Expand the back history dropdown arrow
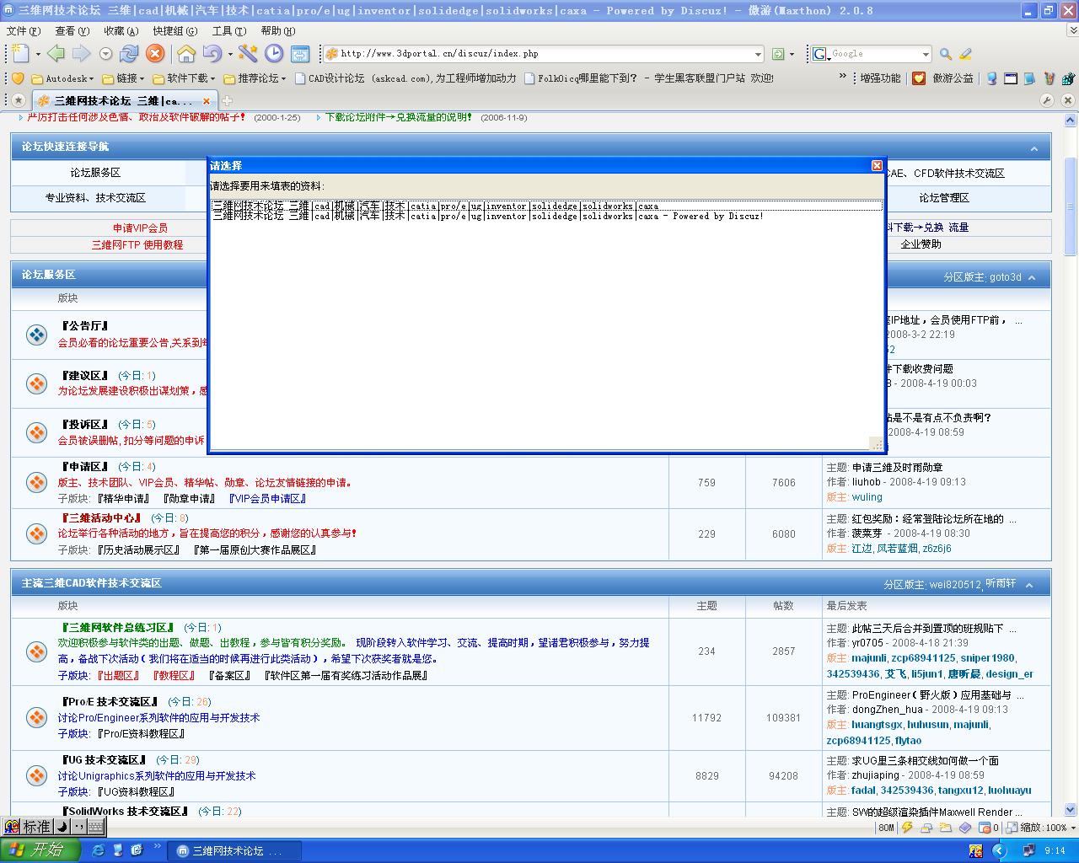This screenshot has width=1079, height=863. [x=105, y=54]
